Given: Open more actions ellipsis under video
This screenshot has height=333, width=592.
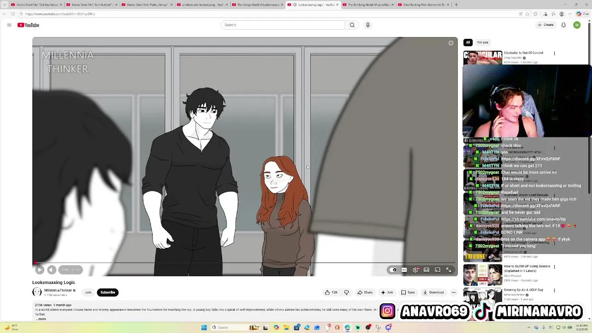Looking at the screenshot, I should pyautogui.click(x=454, y=292).
